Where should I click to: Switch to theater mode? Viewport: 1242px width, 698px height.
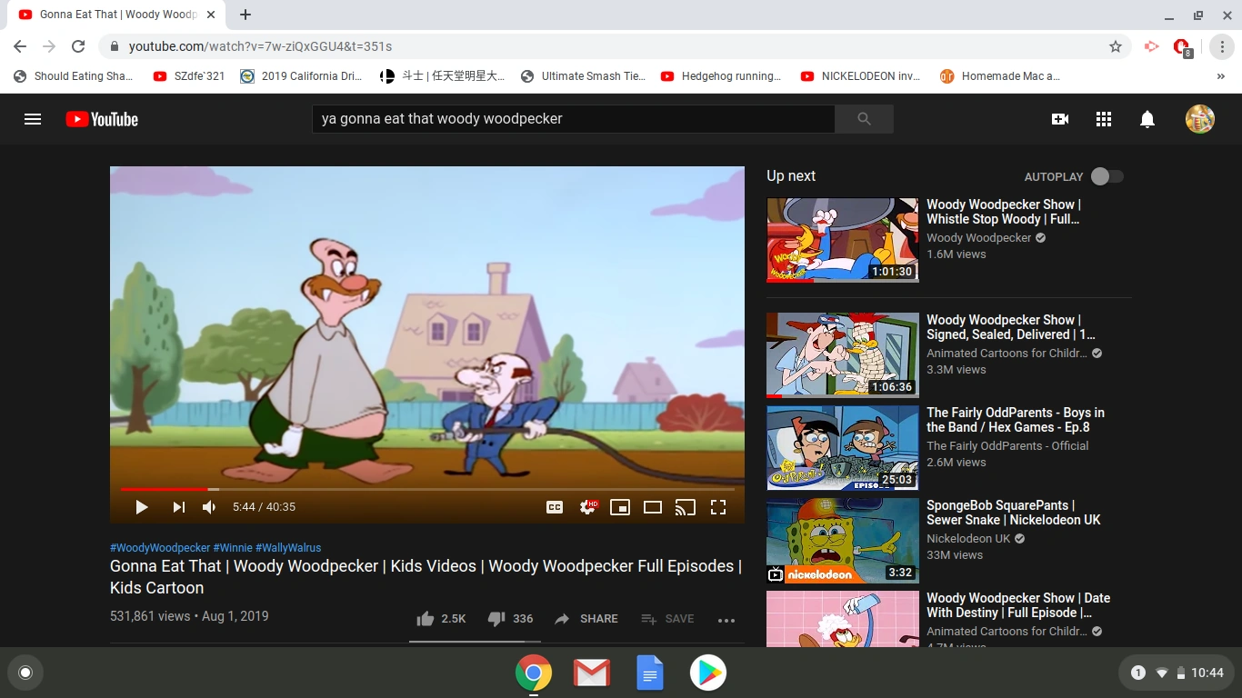pyautogui.click(x=653, y=507)
